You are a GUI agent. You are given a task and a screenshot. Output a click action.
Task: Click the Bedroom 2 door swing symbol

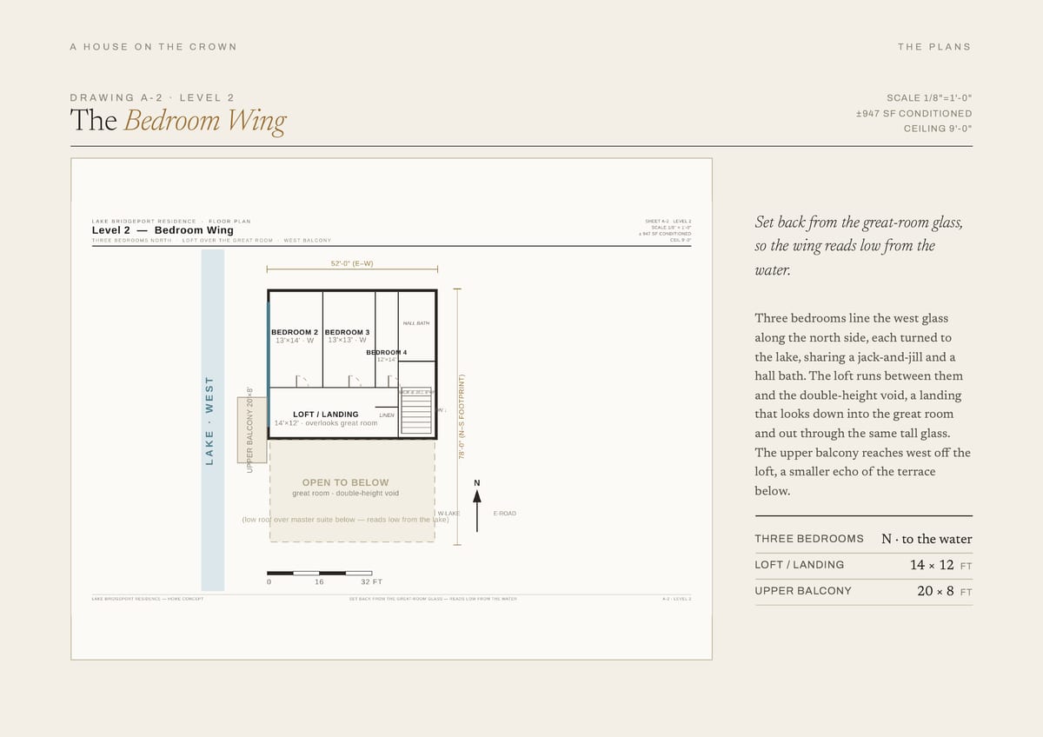click(x=302, y=381)
